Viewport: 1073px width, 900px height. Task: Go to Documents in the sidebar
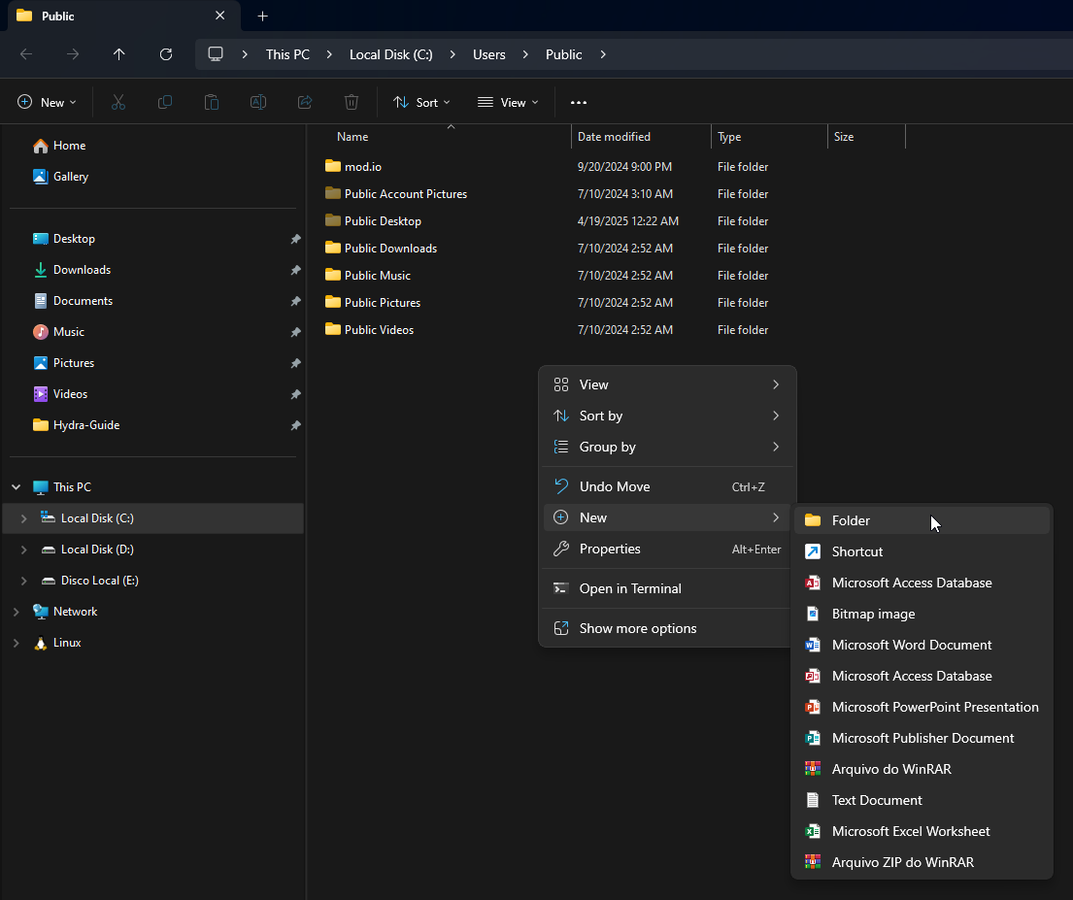[73, 301]
